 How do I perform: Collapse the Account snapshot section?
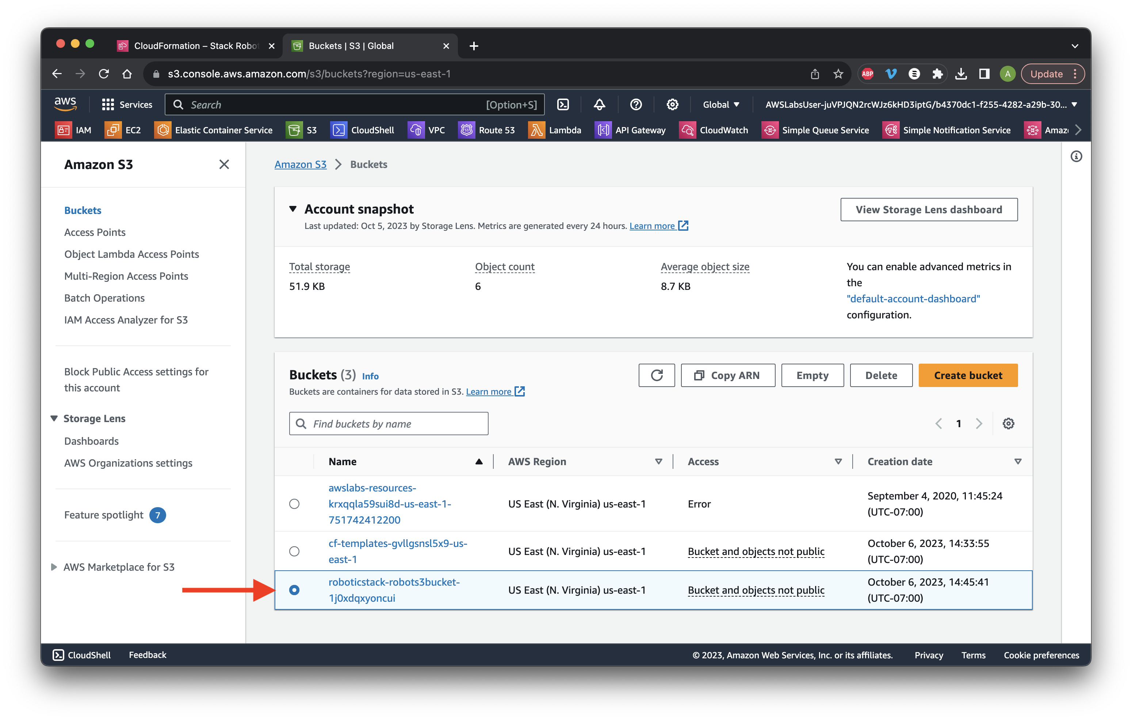click(x=293, y=209)
